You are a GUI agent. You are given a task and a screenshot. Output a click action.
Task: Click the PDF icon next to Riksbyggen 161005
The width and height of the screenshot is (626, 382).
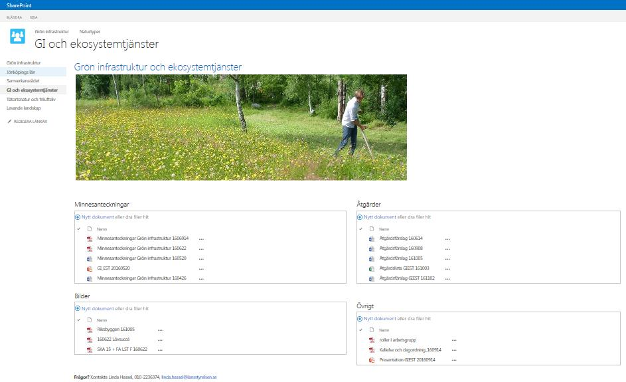tap(90, 330)
